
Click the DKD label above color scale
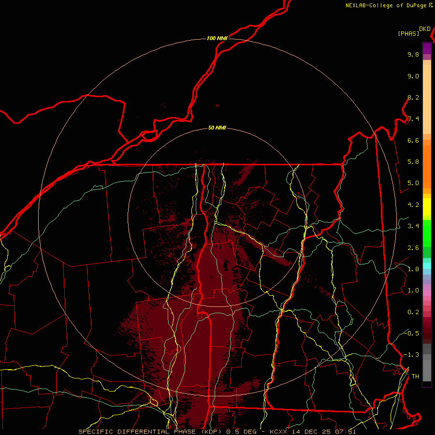pyautogui.click(x=424, y=29)
